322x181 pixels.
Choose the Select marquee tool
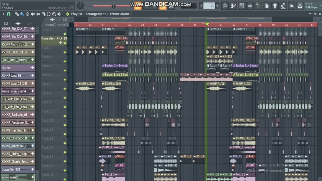tap(49, 14)
